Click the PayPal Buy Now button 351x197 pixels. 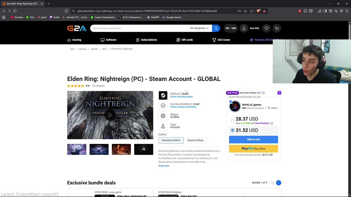pos(253,149)
